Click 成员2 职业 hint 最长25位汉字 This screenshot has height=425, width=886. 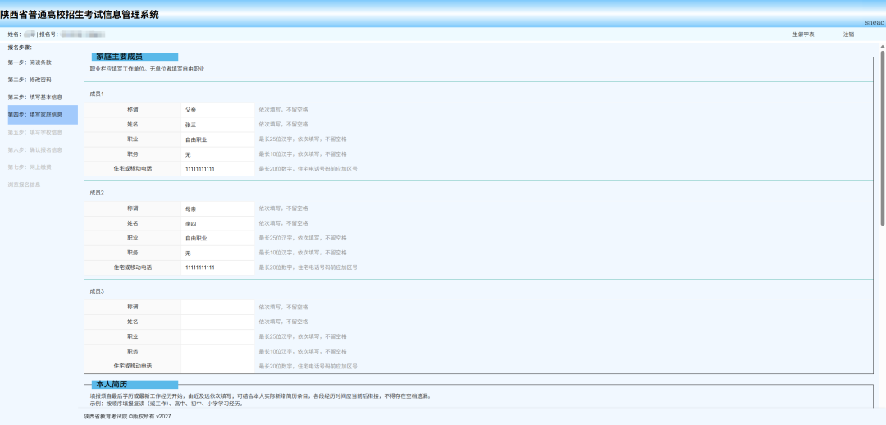[x=303, y=238]
